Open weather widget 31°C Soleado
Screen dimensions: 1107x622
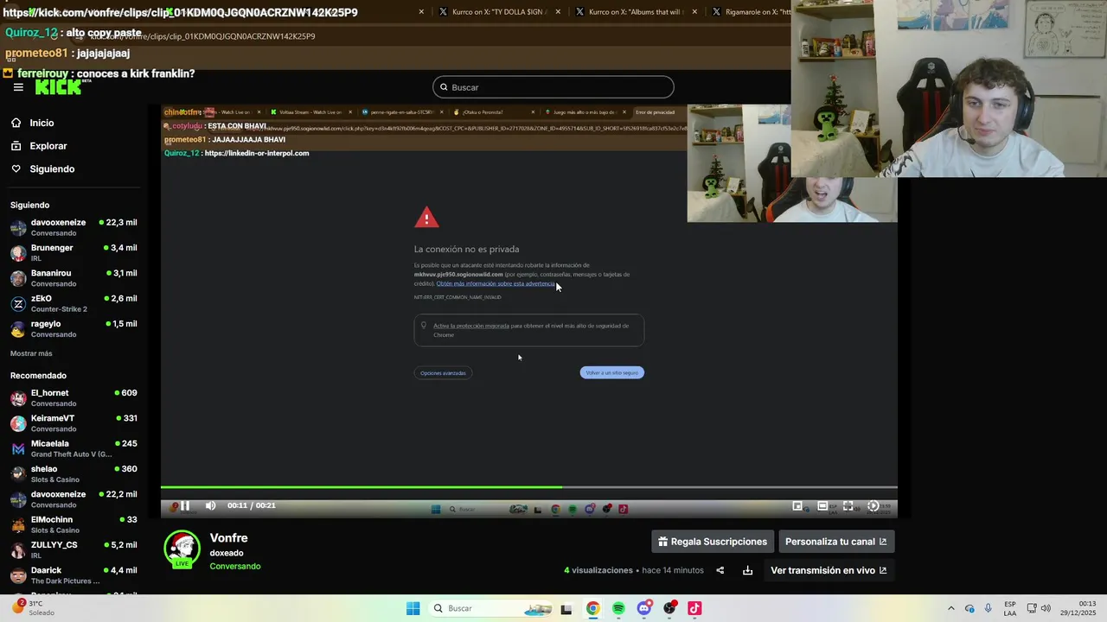[35, 608]
